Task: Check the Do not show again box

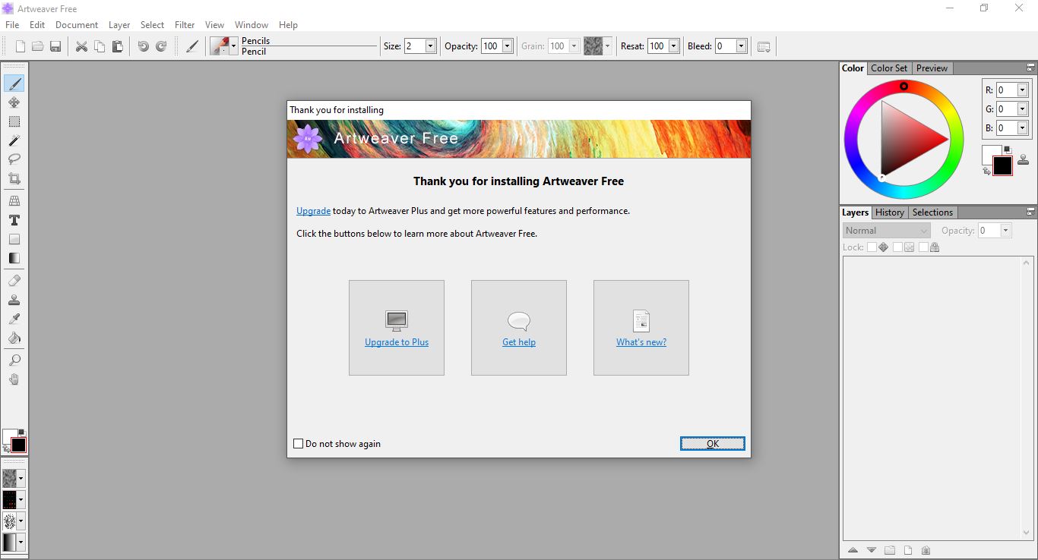Action: point(299,444)
